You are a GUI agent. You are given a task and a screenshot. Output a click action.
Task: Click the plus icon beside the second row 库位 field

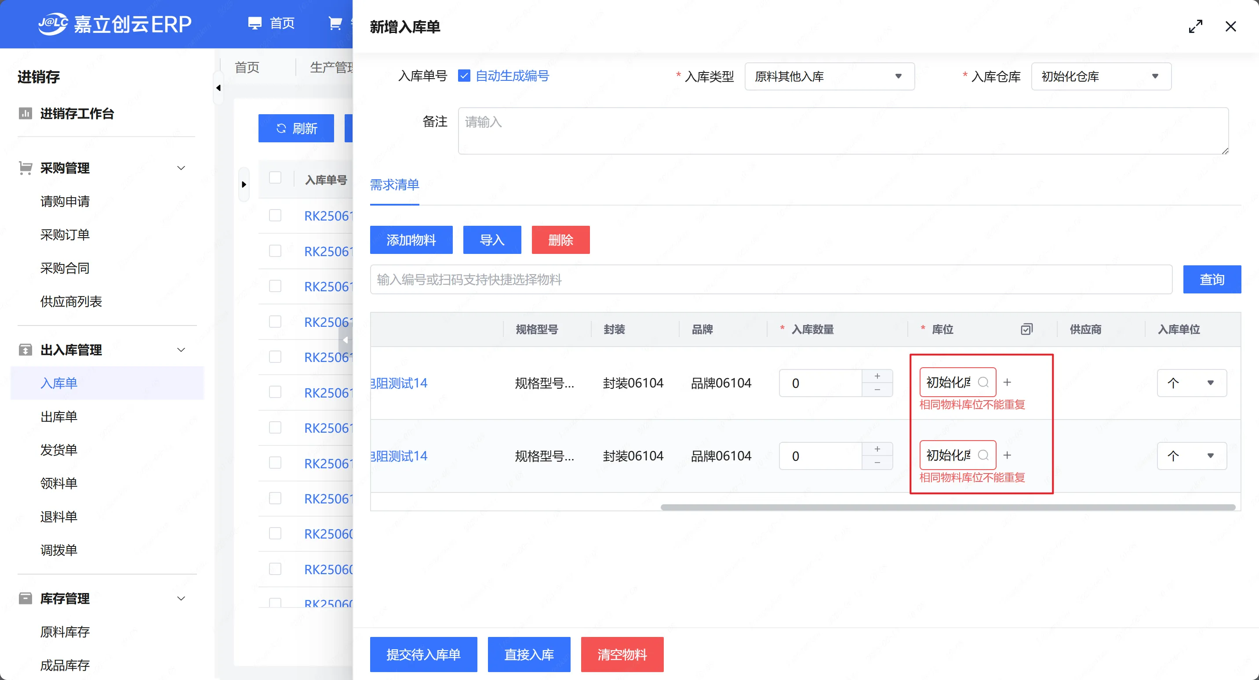(1007, 455)
